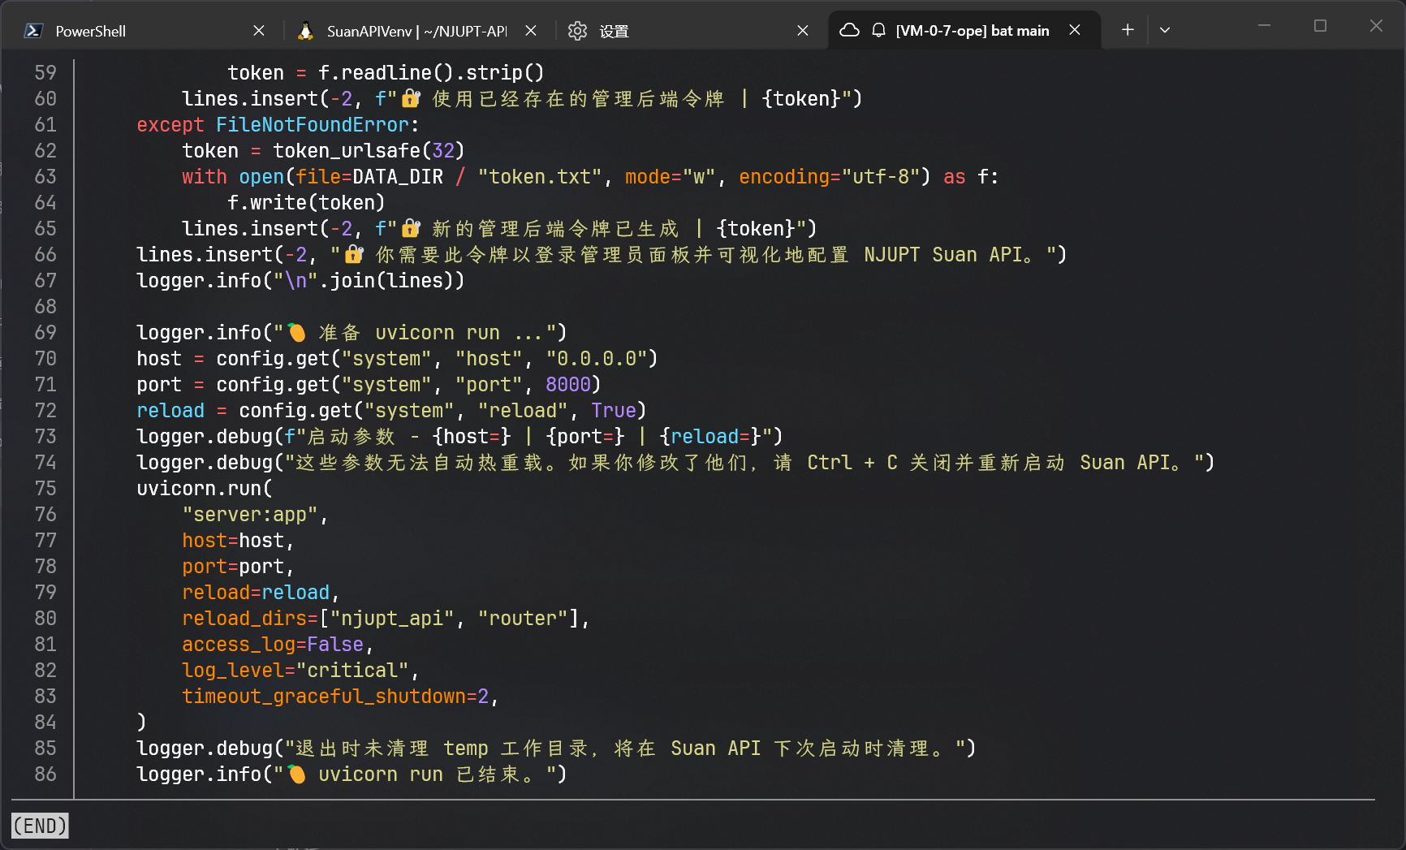This screenshot has width=1406, height=850.
Task: Close the PowerShell tab
Action: click(259, 31)
